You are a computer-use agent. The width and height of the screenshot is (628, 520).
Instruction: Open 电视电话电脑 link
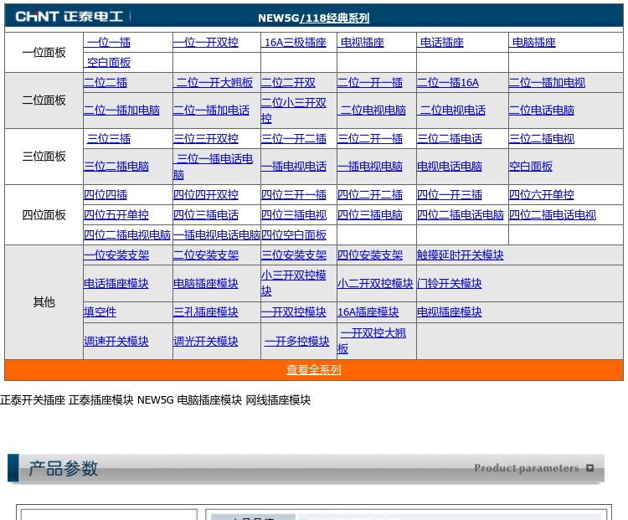click(x=450, y=167)
